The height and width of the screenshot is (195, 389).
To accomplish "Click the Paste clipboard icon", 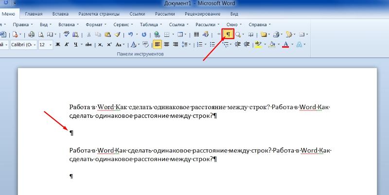I will pyautogui.click(x=107, y=34).
